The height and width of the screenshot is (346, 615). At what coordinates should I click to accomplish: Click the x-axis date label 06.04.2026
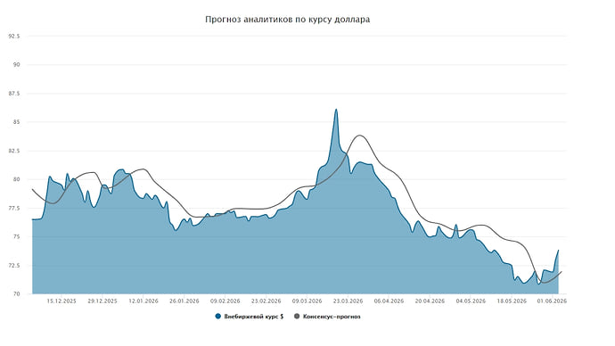(389, 301)
